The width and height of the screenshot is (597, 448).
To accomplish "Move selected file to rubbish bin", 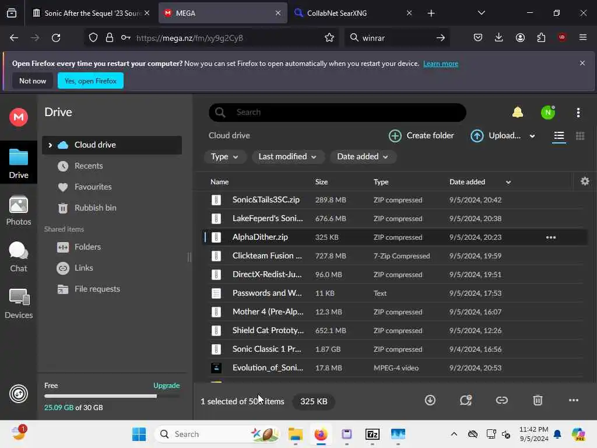I will coord(538,400).
